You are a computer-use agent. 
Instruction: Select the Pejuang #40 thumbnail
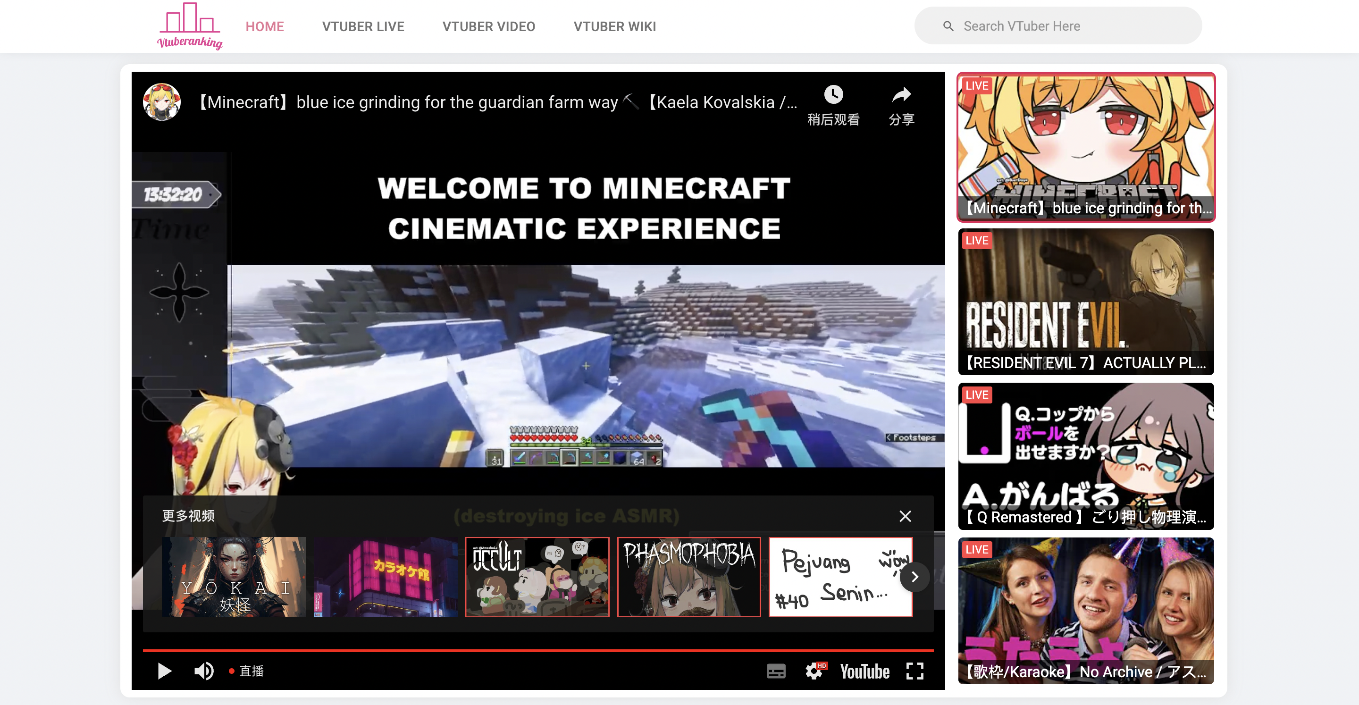click(840, 577)
